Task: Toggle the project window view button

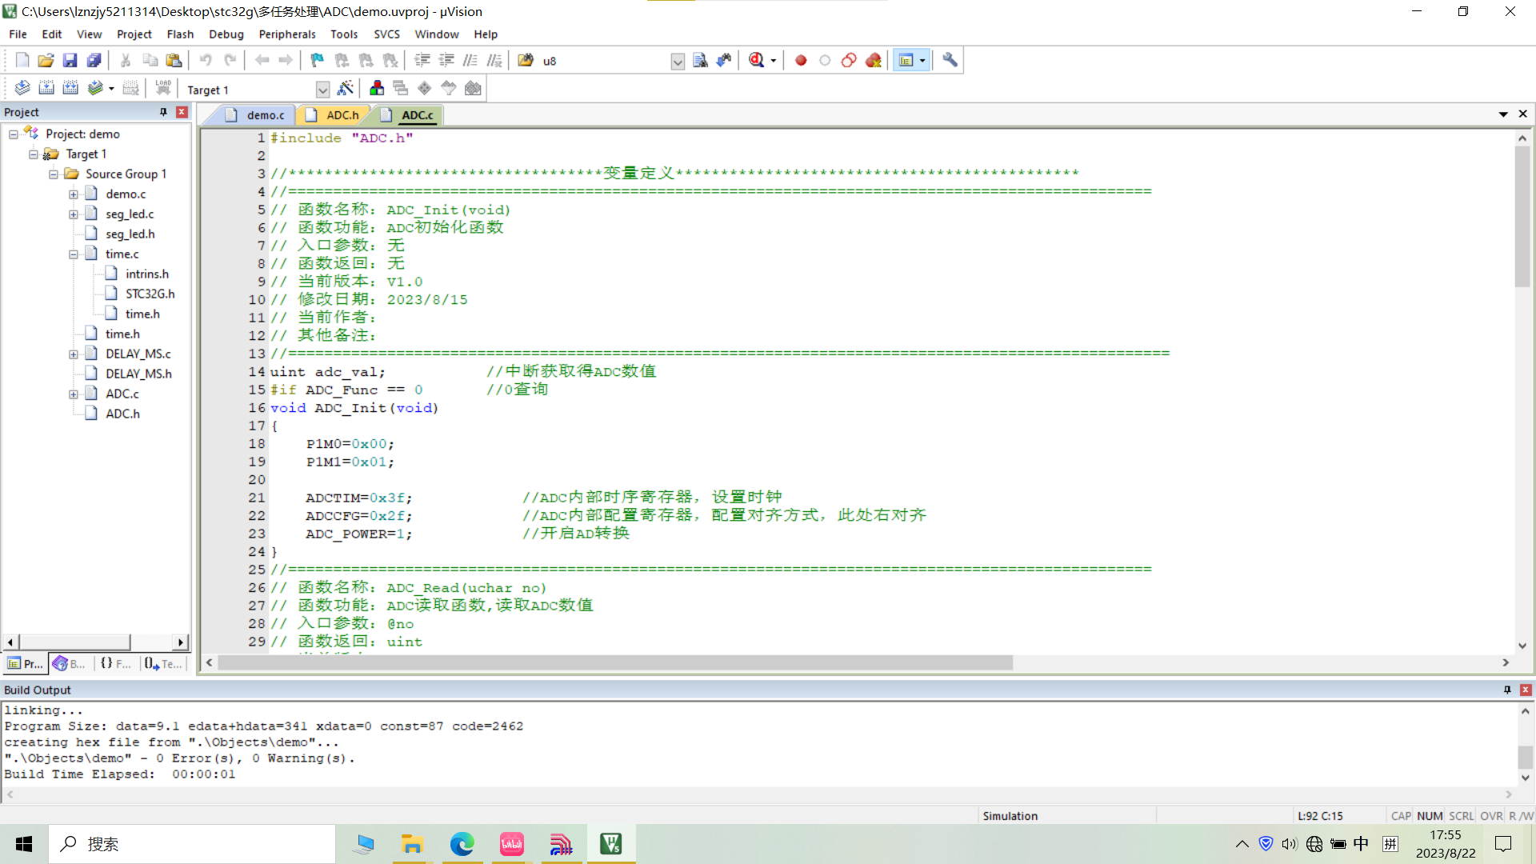Action: tap(906, 60)
